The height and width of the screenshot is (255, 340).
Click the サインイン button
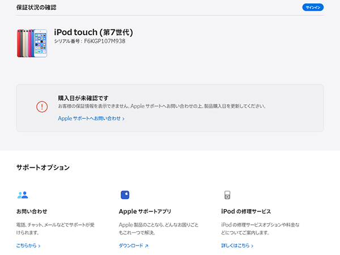(x=313, y=7)
